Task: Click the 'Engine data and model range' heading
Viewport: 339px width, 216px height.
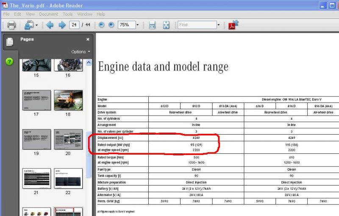Action: pos(163,66)
